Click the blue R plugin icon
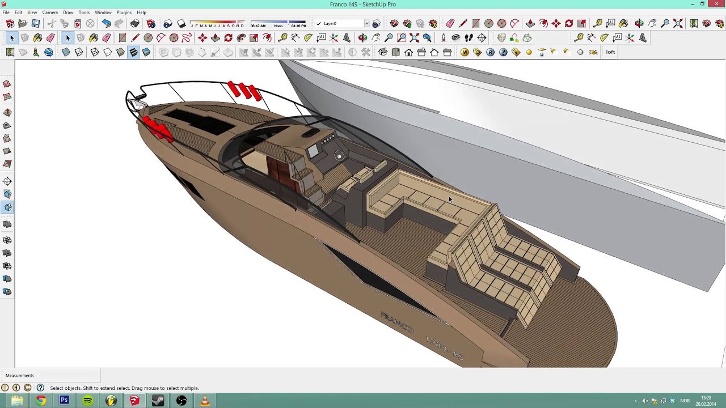 point(491,52)
